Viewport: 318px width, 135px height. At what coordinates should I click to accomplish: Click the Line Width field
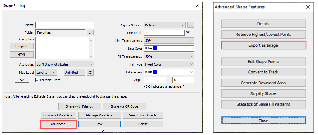tap(164, 33)
